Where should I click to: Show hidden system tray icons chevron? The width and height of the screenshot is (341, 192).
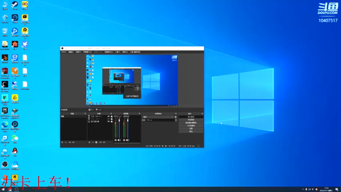coord(303,189)
